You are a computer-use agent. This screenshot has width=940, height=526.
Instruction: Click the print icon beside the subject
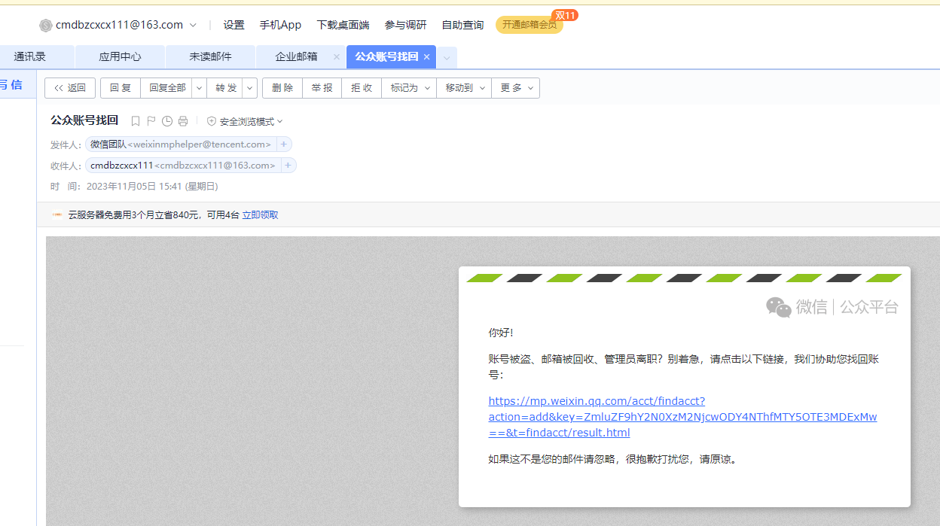183,121
